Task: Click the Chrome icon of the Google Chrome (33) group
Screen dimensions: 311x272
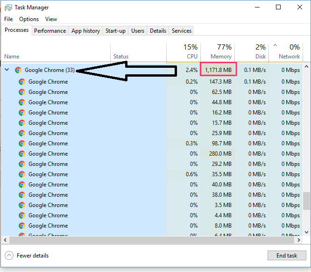Action: [x=18, y=70]
